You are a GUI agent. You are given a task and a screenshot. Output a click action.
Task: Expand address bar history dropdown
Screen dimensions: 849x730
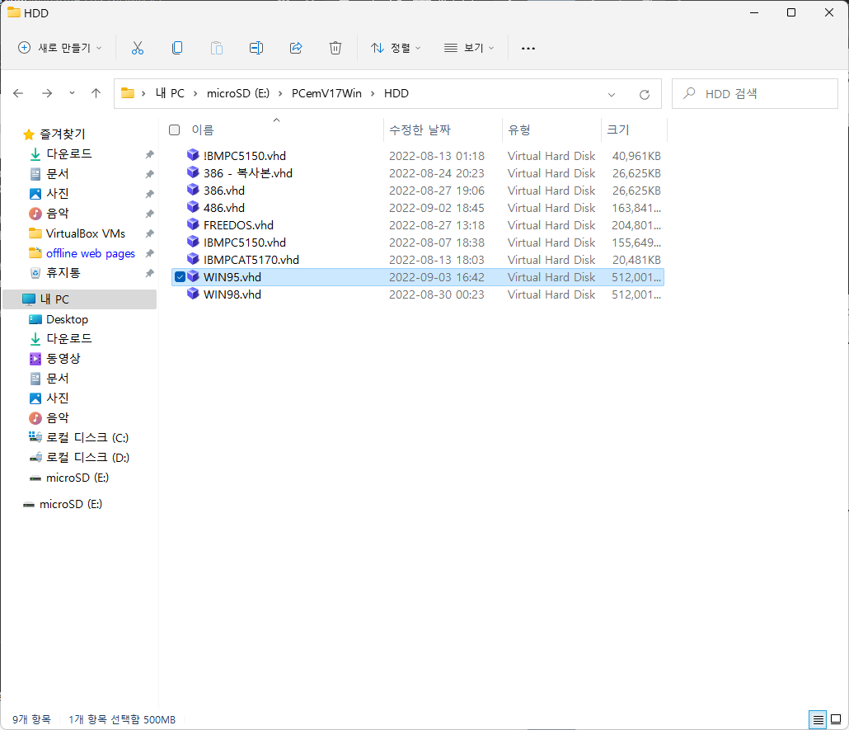pos(612,94)
